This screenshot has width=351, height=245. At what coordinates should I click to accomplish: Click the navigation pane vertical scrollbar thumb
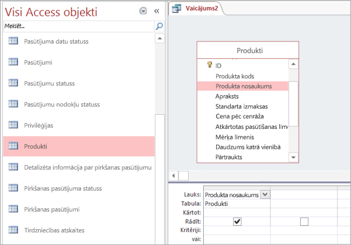pos(159,179)
